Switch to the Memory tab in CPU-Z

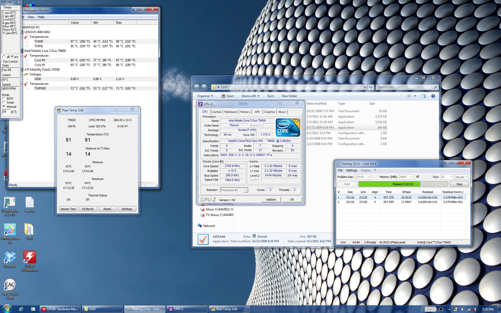coord(245,112)
